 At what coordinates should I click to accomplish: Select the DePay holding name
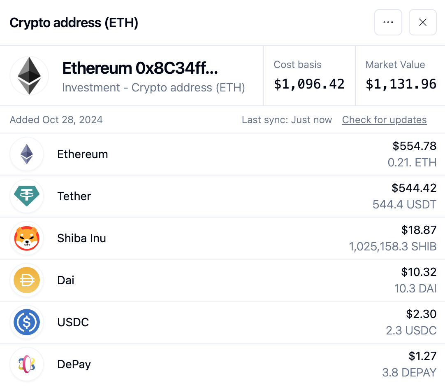pos(74,365)
